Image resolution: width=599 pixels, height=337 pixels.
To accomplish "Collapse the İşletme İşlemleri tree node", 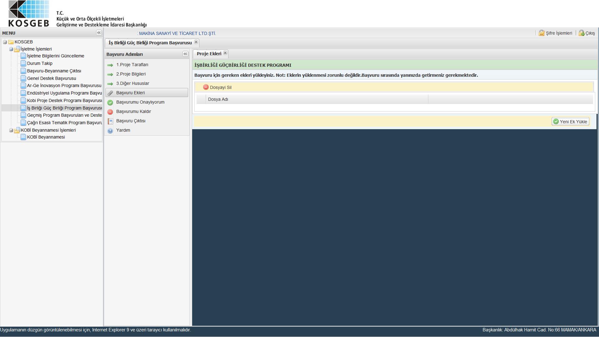I will pyautogui.click(x=11, y=49).
